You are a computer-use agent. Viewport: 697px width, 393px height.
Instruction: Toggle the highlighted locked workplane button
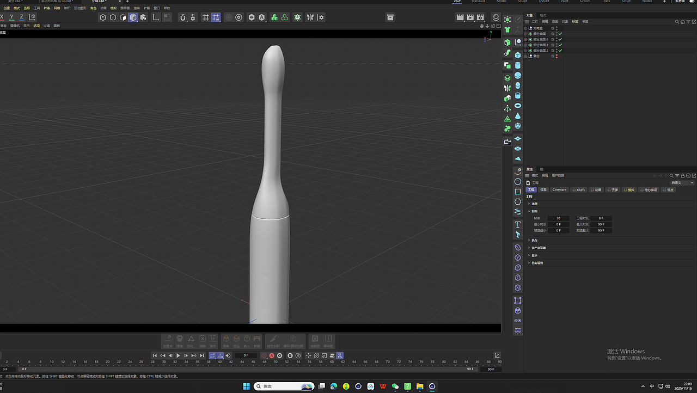pos(216,17)
